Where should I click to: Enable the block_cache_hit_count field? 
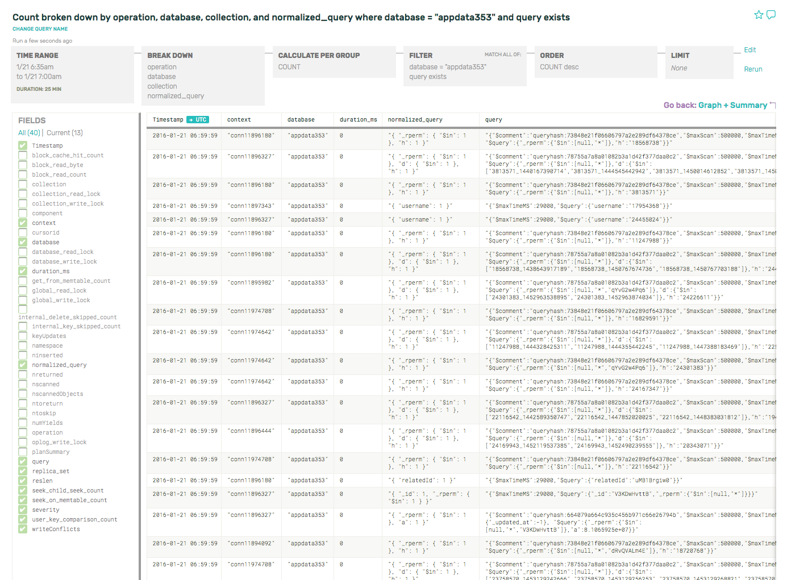[23, 156]
